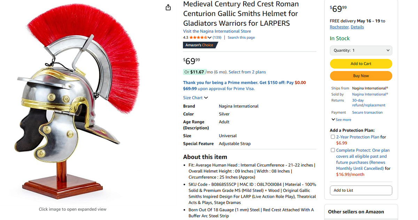Visit the Nagina International Store link

217,31
